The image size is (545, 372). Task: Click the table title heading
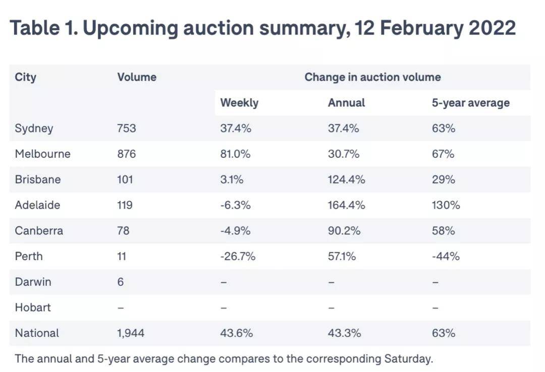click(262, 28)
